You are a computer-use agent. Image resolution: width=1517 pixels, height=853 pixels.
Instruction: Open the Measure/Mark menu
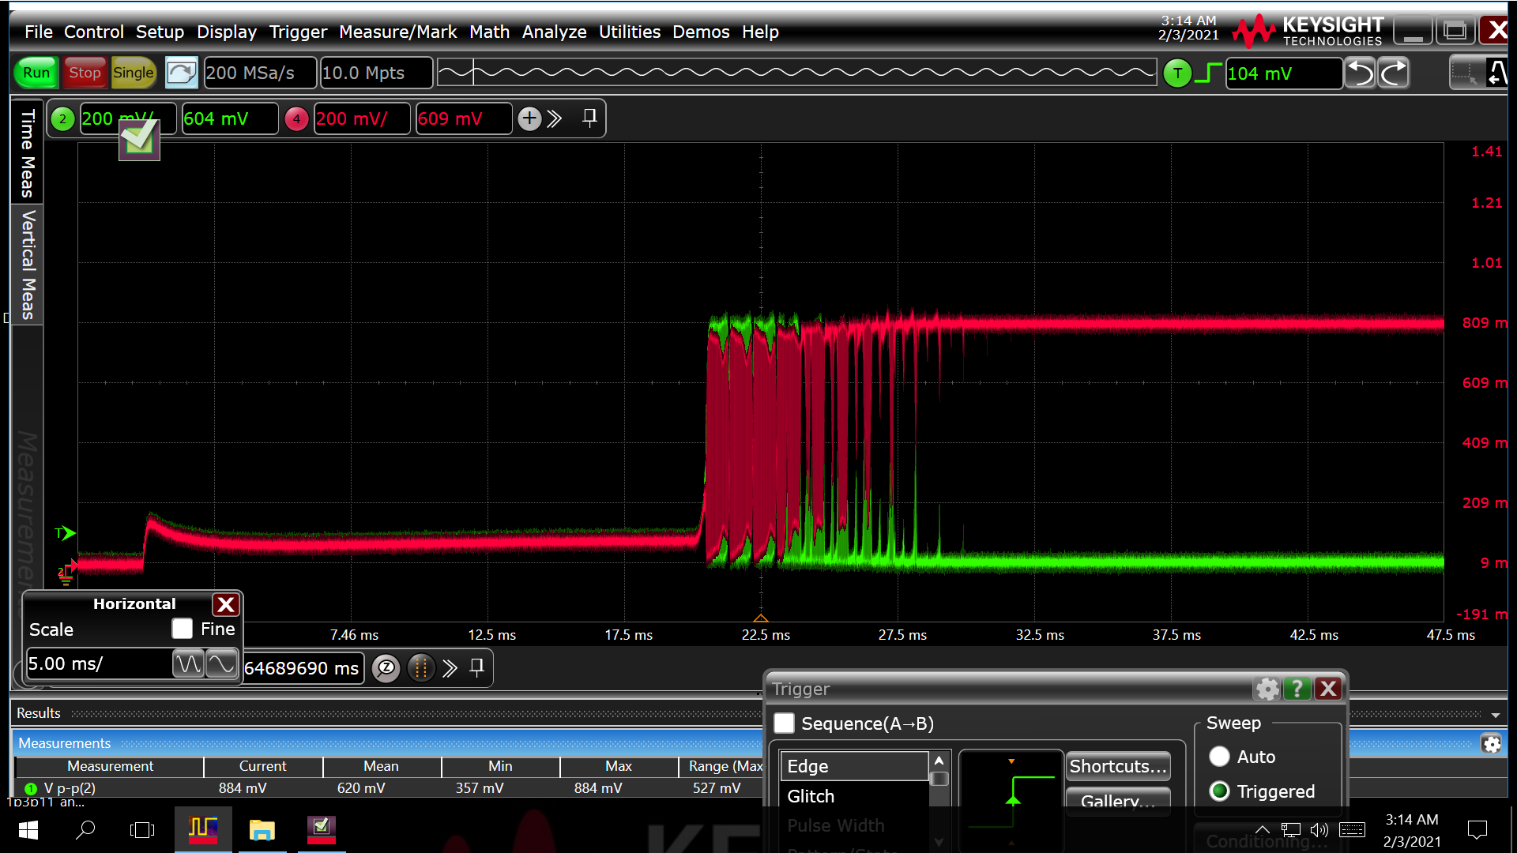coord(398,32)
